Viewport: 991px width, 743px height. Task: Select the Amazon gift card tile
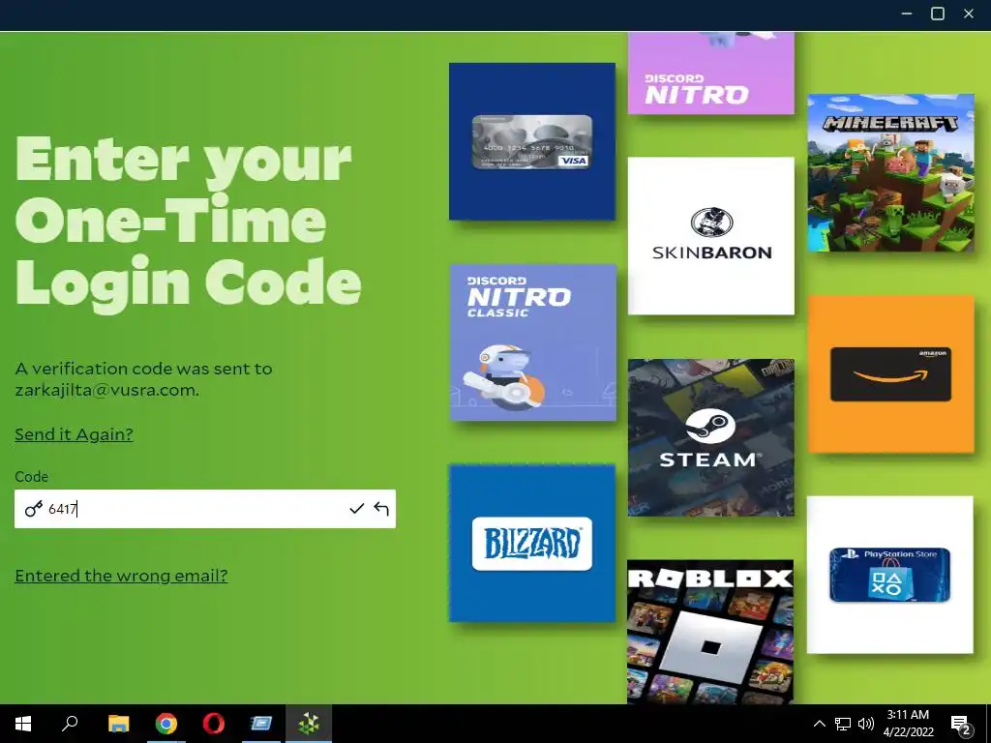[x=891, y=374]
